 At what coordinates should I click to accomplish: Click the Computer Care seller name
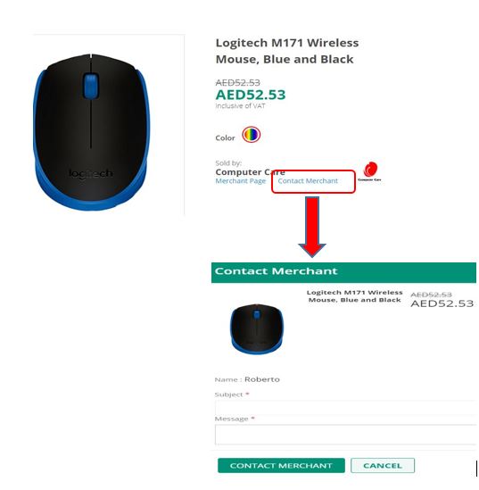(250, 172)
